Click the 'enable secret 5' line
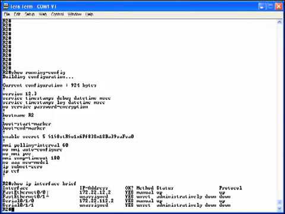 (x=68, y=137)
